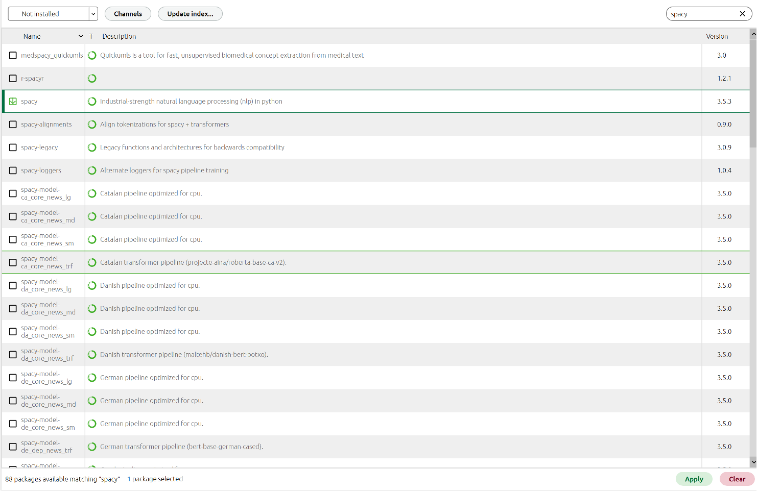Click the type icon for da_core_news_md
757x493 pixels.
92,309
